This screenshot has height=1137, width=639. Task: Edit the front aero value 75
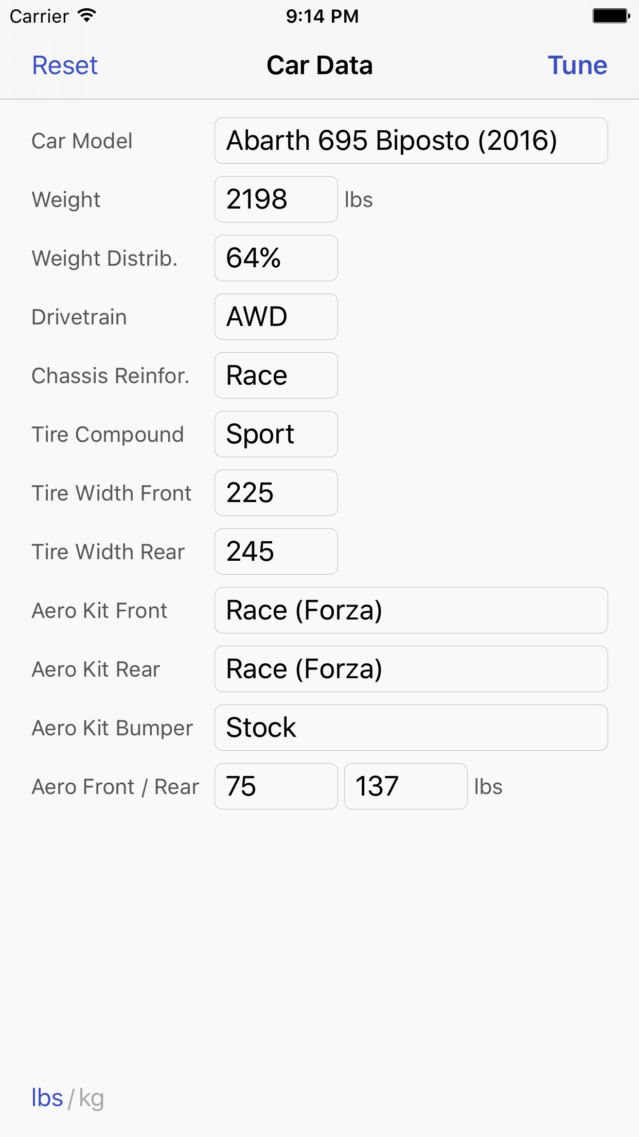pyautogui.click(x=276, y=786)
